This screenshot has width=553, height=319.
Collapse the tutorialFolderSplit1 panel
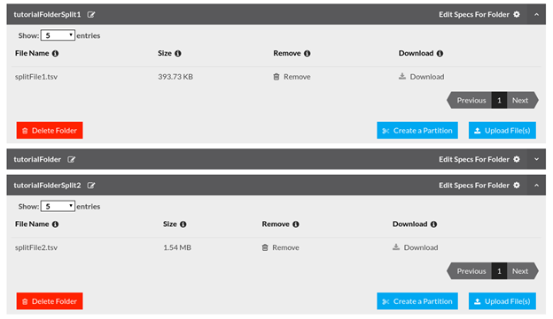tap(536, 14)
